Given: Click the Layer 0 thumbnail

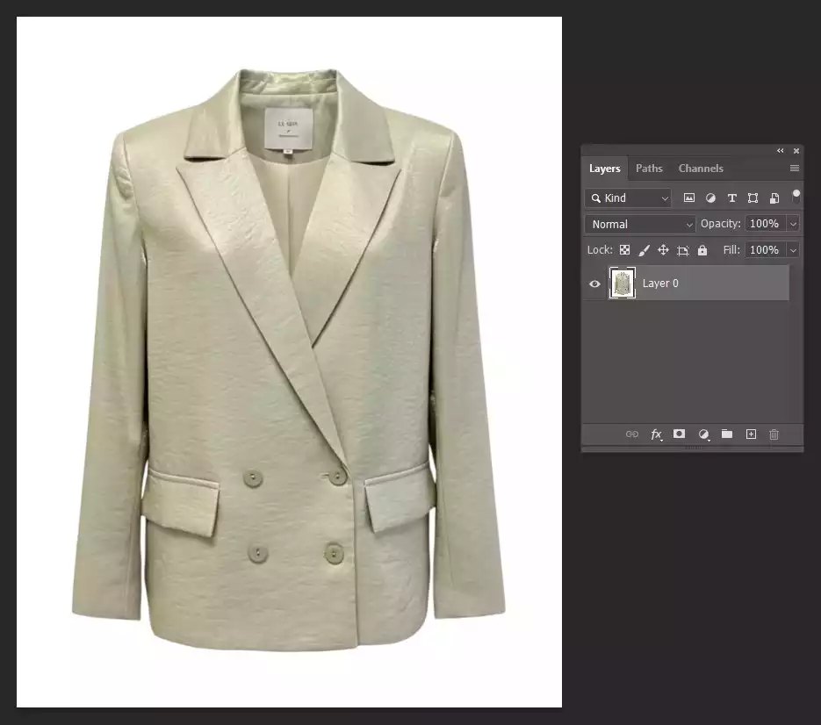Looking at the screenshot, I should [623, 283].
